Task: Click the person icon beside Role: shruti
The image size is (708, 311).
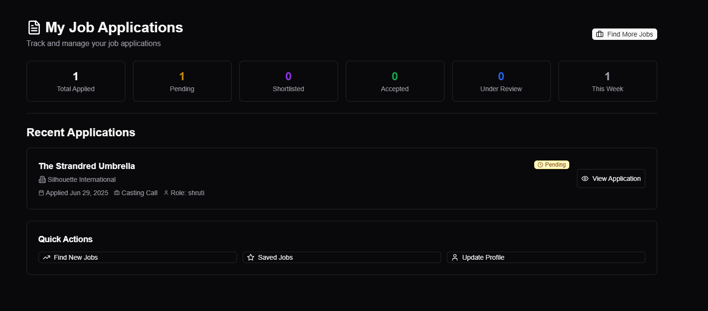Action: [x=166, y=193]
